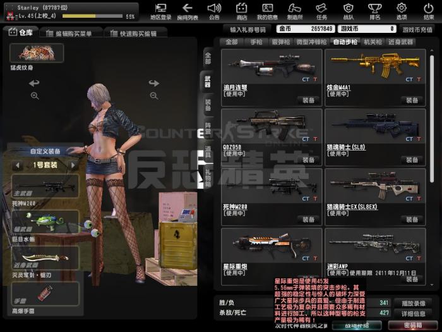This screenshot has width=442, height=332.
Task: Equip the 猎魂骑士(SL8) weapon
Action: [412, 160]
